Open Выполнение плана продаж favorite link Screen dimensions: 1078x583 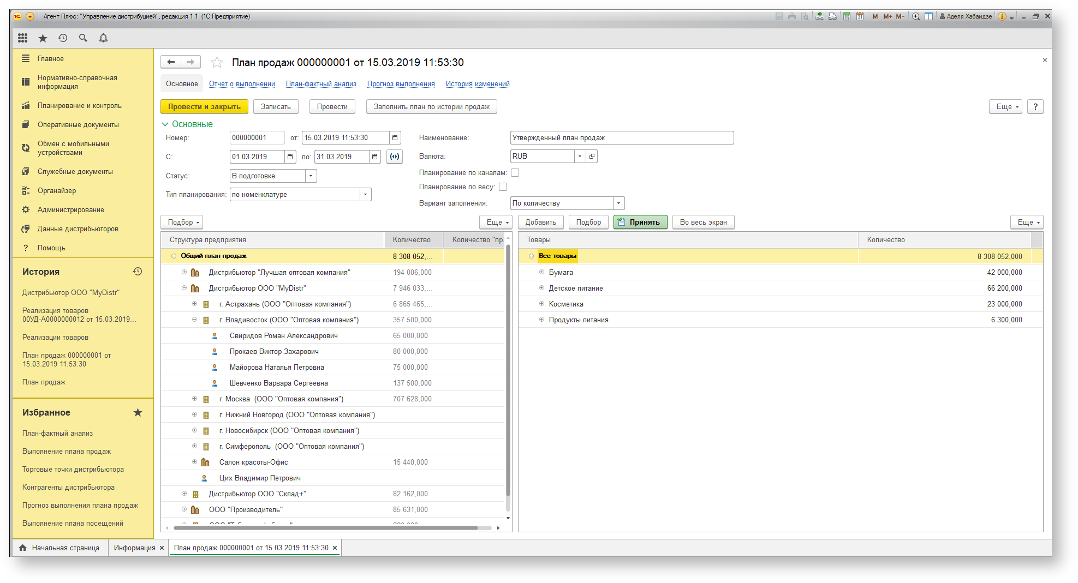[x=67, y=451]
